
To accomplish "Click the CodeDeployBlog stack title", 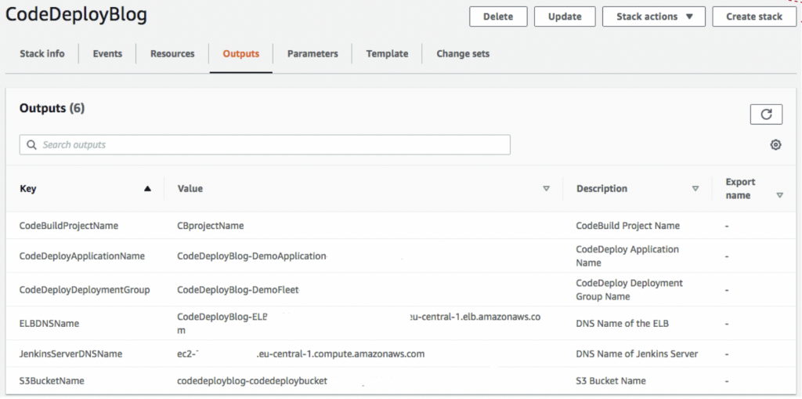I will point(76,16).
